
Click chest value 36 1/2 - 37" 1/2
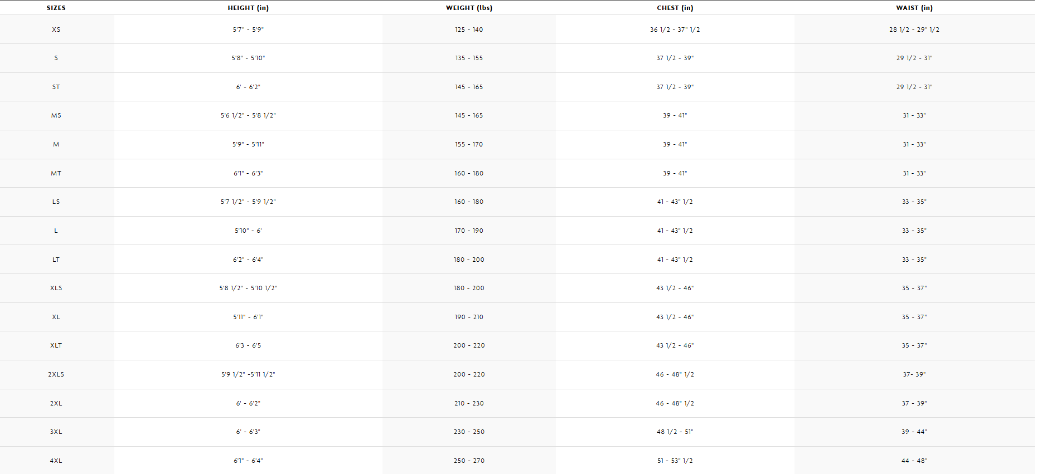[x=675, y=30]
